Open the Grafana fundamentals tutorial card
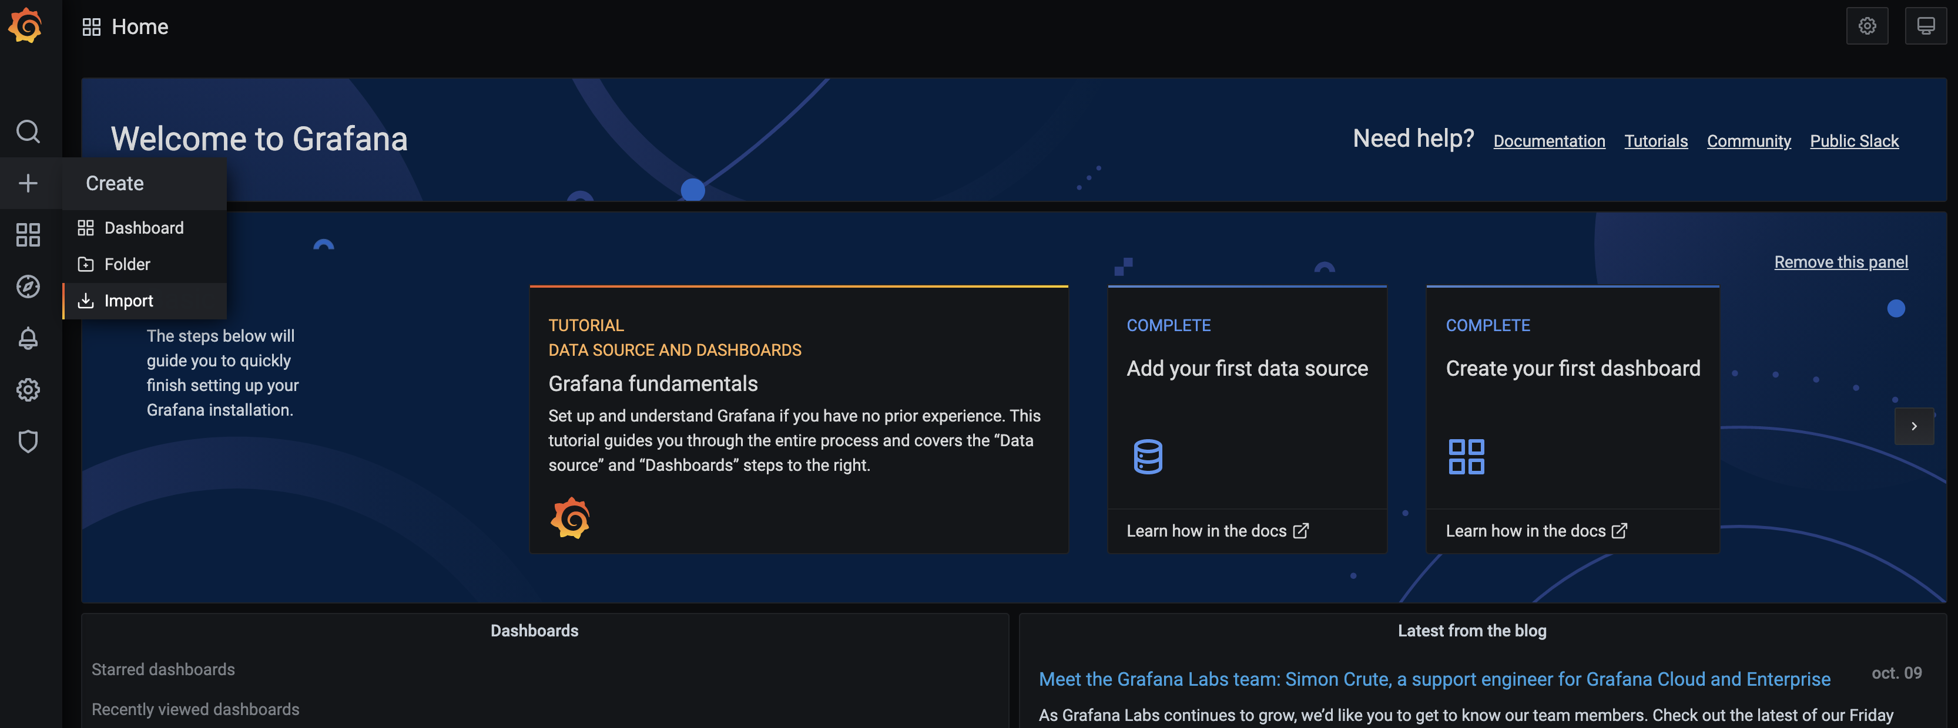The image size is (1958, 728). click(798, 419)
